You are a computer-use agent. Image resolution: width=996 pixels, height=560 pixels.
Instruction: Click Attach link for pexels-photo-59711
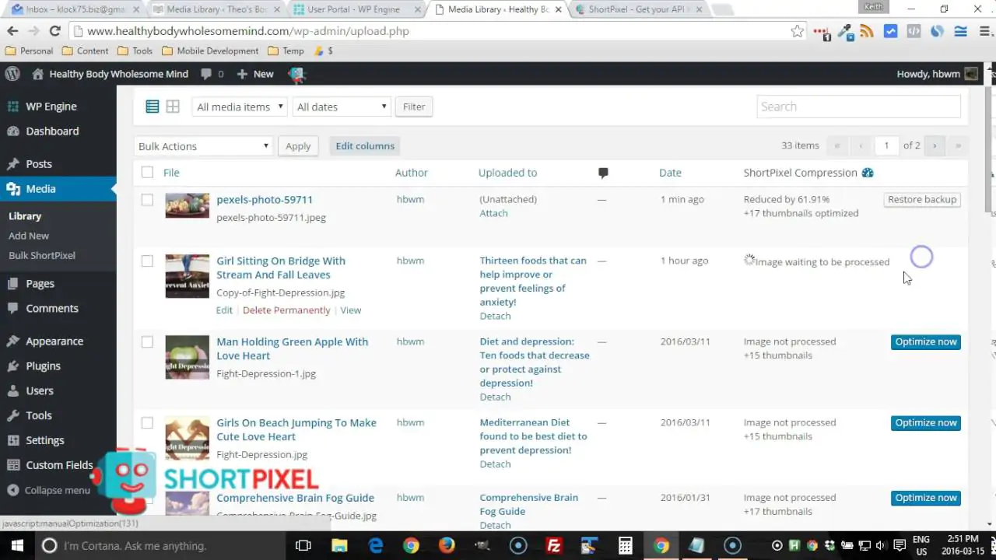click(493, 213)
